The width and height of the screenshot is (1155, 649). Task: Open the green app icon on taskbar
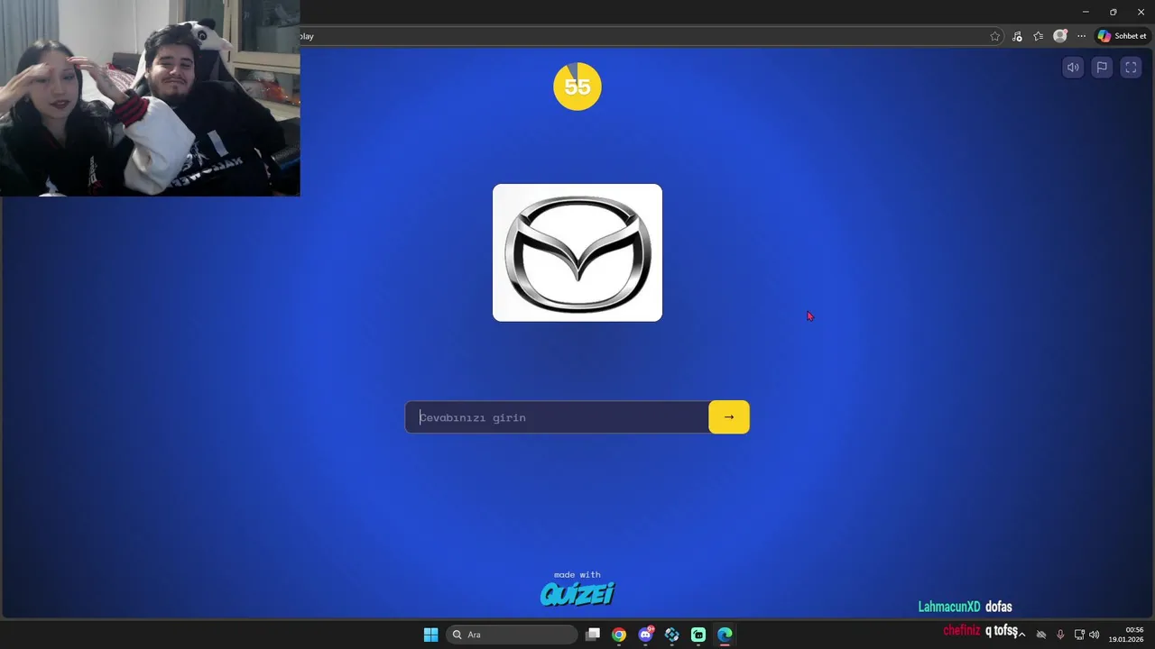(x=698, y=635)
